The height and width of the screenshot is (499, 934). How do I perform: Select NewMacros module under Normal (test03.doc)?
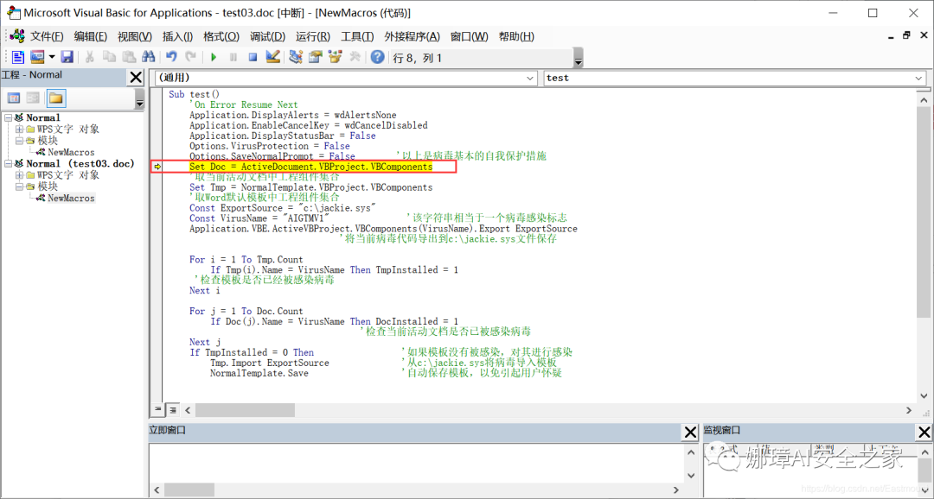click(x=71, y=198)
